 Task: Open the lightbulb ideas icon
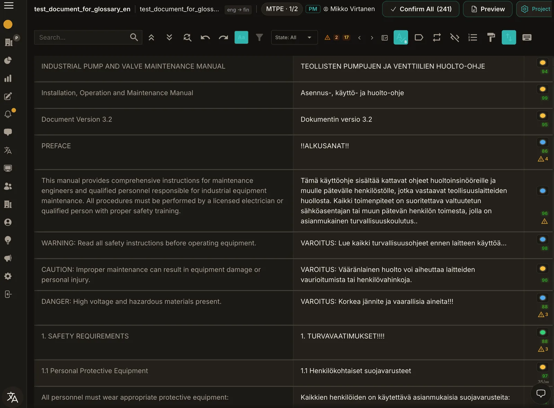tap(8, 240)
